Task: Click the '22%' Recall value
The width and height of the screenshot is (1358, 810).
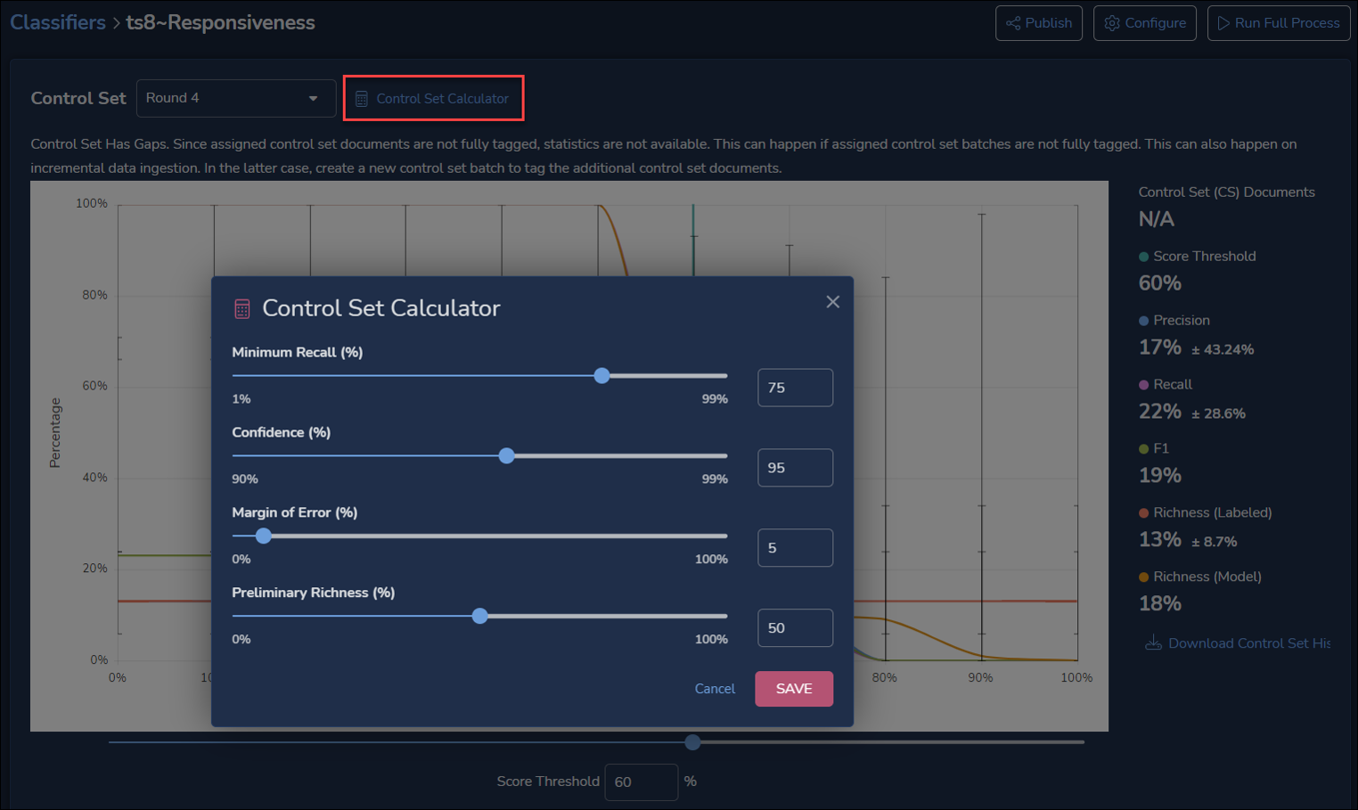Action: point(1160,412)
